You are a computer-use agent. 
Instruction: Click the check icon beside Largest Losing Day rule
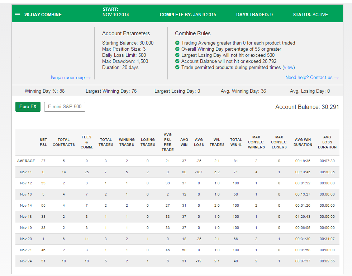click(177, 55)
